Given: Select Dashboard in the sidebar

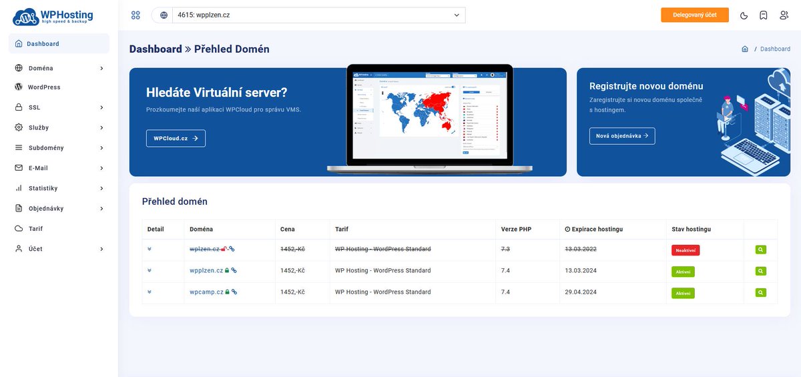Looking at the screenshot, I should click(x=59, y=43).
